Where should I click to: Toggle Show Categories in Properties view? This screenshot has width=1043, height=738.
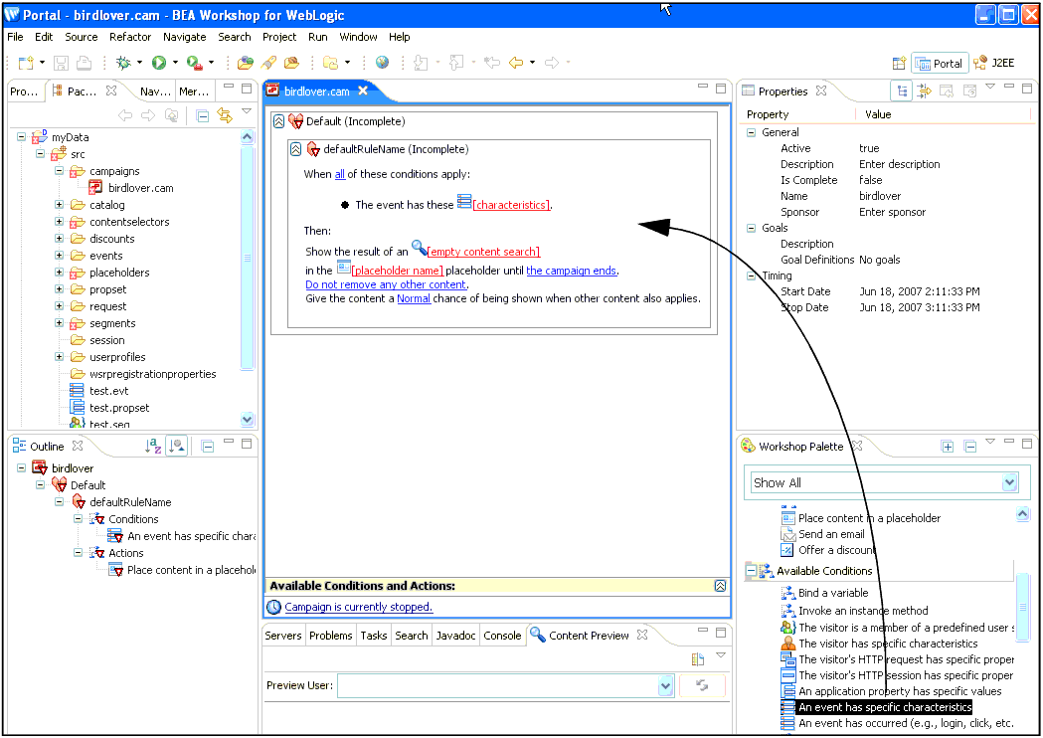click(x=902, y=92)
